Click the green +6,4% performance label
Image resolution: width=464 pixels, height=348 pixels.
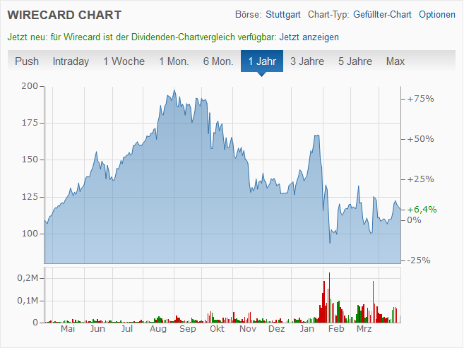[422, 209]
